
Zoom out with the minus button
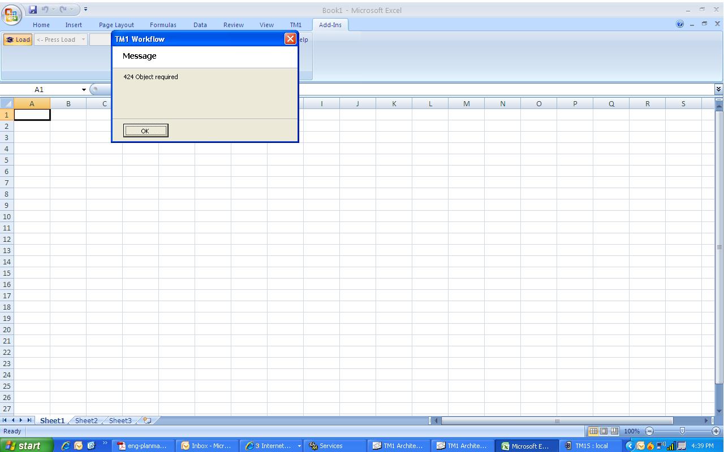(649, 431)
